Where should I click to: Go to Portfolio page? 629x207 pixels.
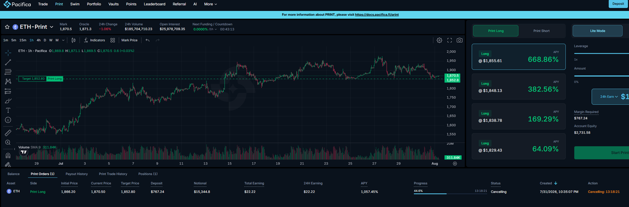point(94,4)
